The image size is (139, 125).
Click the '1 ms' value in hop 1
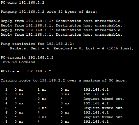[x=42, y=90]
